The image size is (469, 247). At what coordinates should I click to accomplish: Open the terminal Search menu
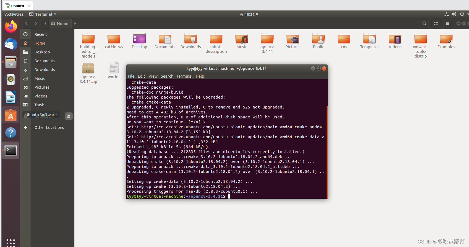pos(167,76)
